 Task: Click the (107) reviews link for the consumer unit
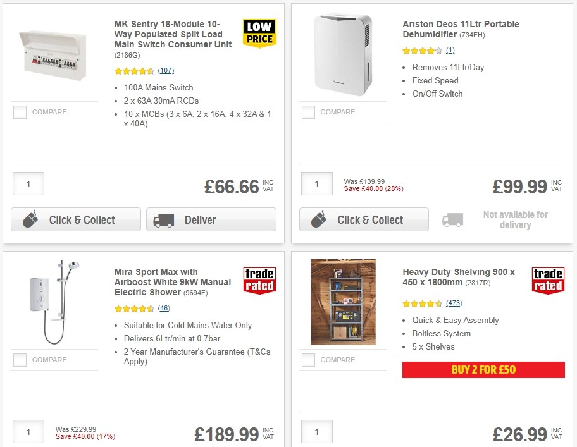click(x=166, y=71)
